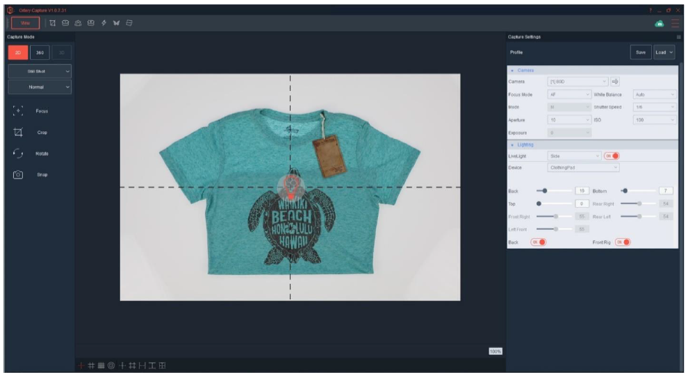Toggle the Front Rig ON switch
The height and width of the screenshot is (375, 688).
pos(623,242)
